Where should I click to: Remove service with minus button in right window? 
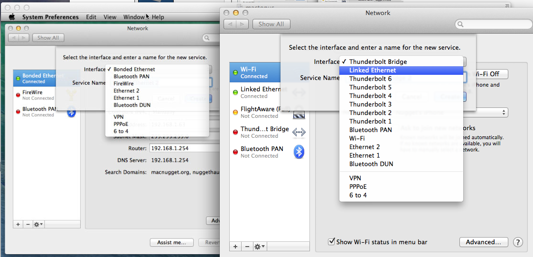(x=247, y=247)
